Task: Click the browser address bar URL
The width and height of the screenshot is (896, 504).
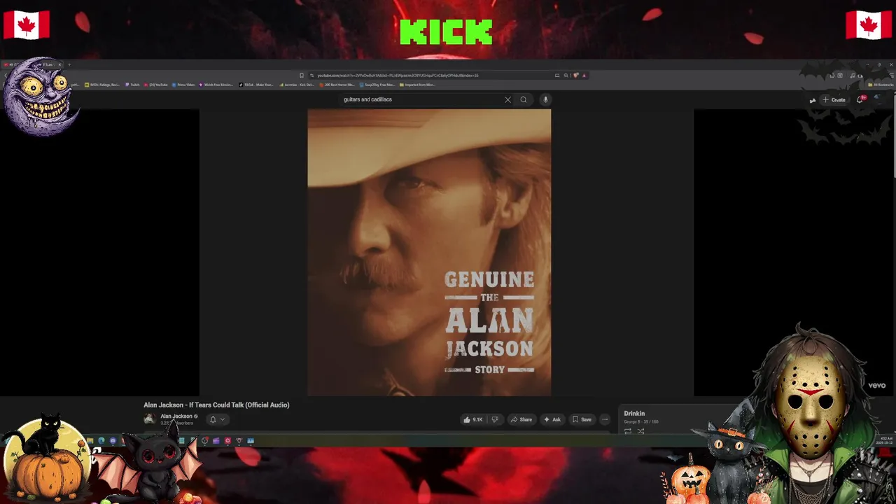Action: (398, 75)
